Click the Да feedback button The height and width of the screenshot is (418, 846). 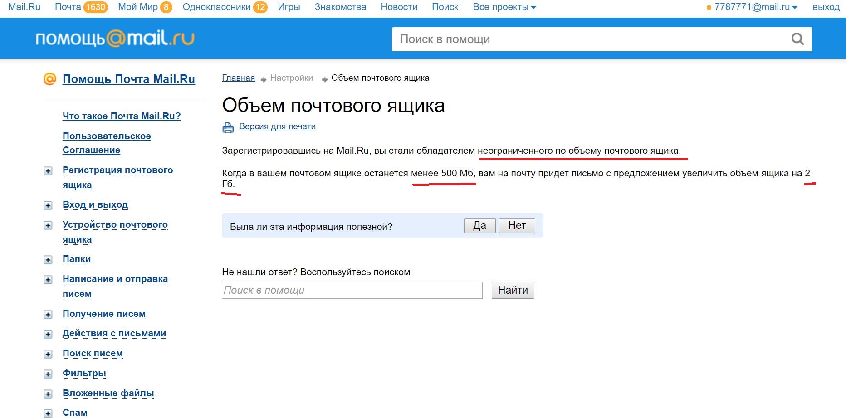tap(479, 225)
